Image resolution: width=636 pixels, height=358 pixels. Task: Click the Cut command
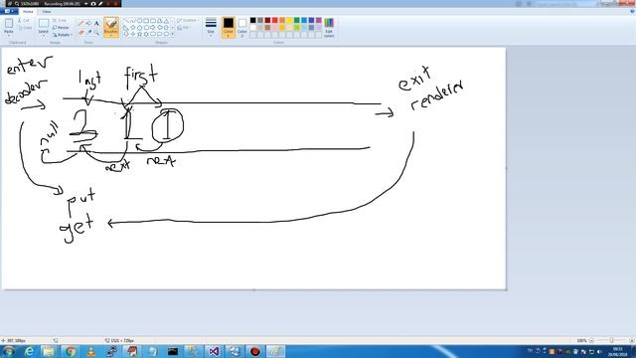click(24, 20)
